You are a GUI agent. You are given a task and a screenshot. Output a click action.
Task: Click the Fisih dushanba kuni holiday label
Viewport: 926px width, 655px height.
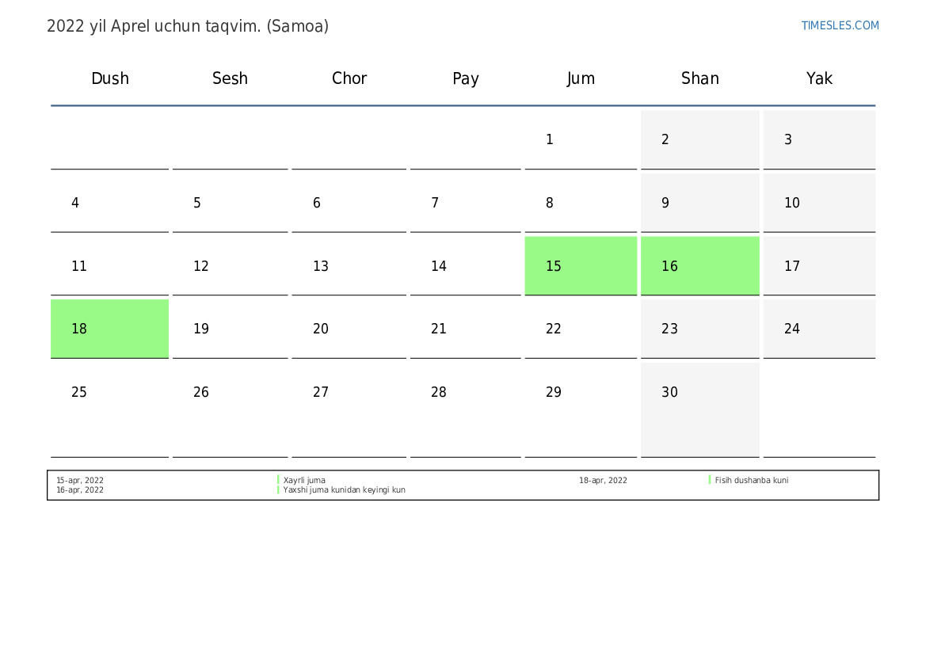click(x=751, y=481)
